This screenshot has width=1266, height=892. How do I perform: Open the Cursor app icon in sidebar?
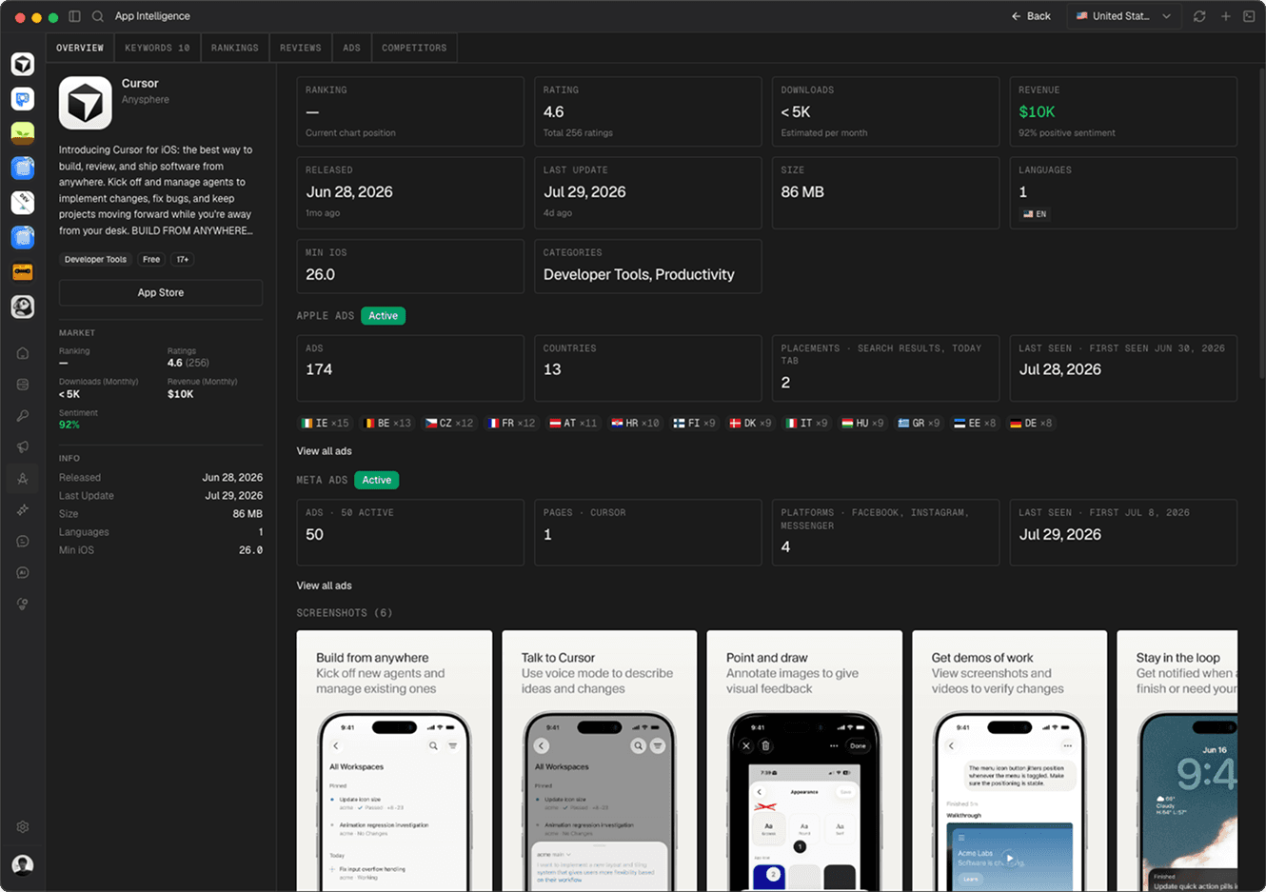click(23, 64)
